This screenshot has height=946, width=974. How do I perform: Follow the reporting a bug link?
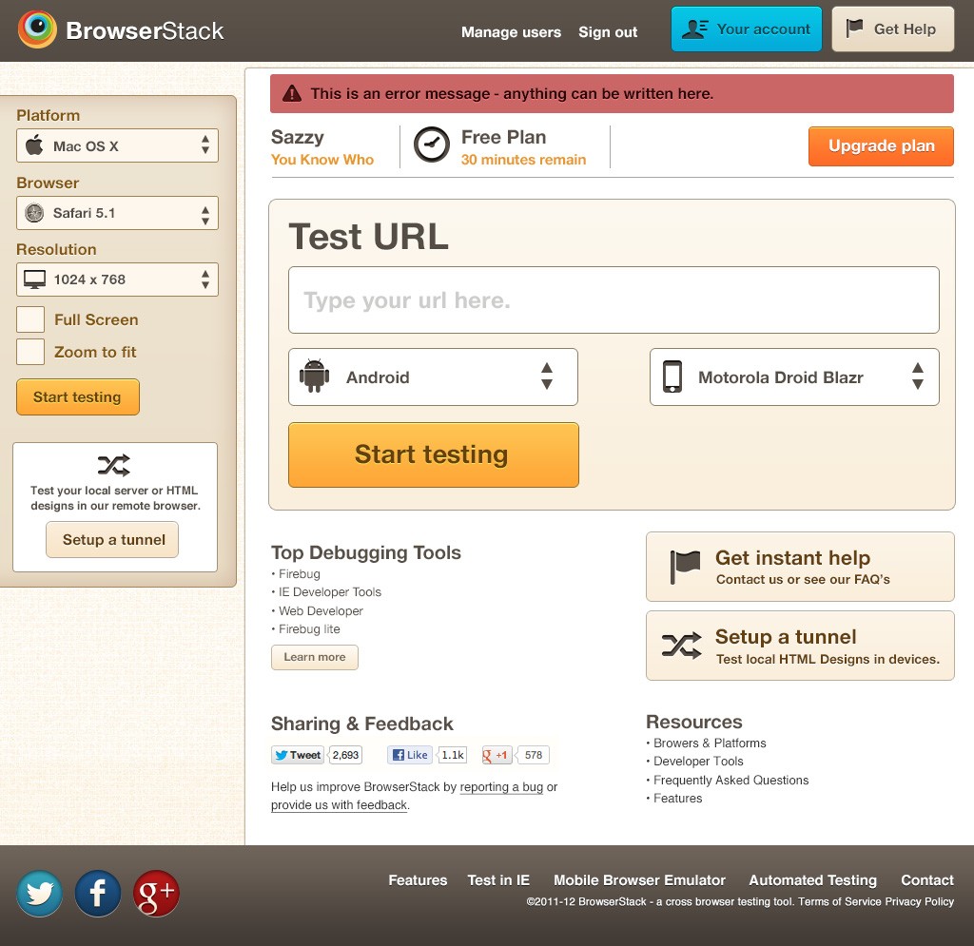tap(501, 787)
